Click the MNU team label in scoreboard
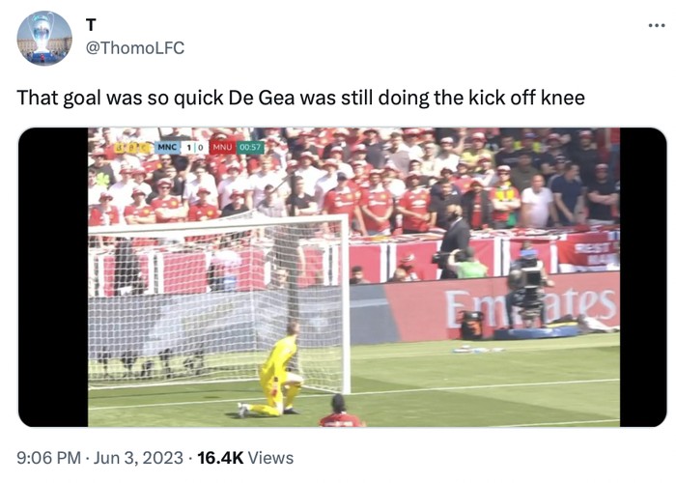This screenshot has width=676, height=483. pos(221,148)
